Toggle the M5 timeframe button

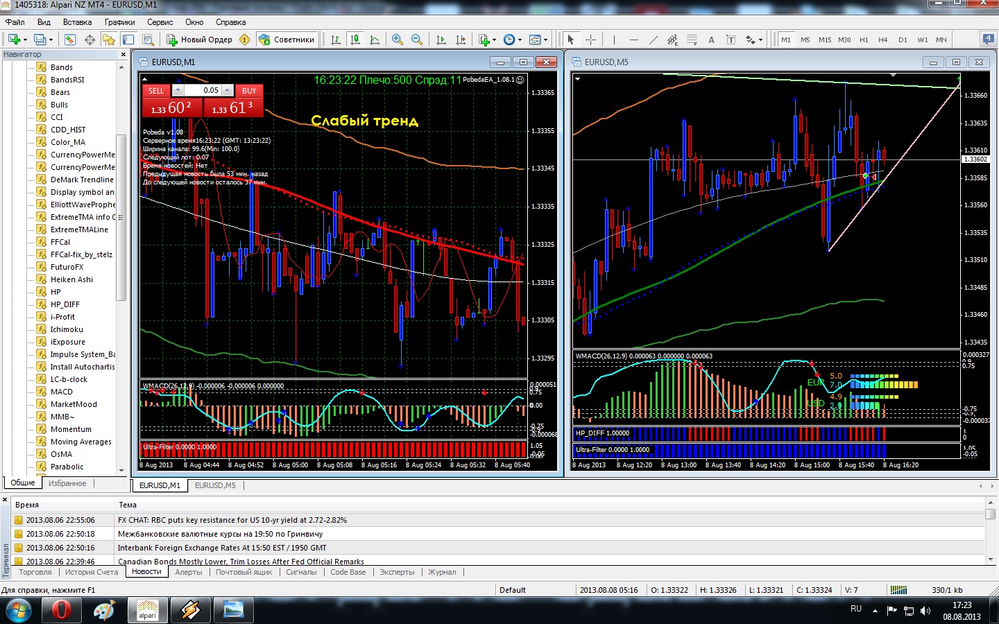click(x=805, y=40)
